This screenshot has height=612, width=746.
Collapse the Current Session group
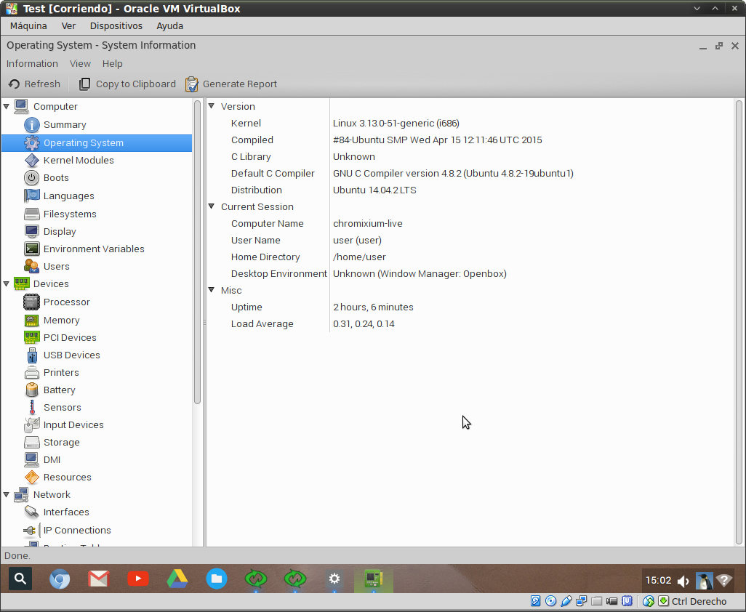pos(212,207)
